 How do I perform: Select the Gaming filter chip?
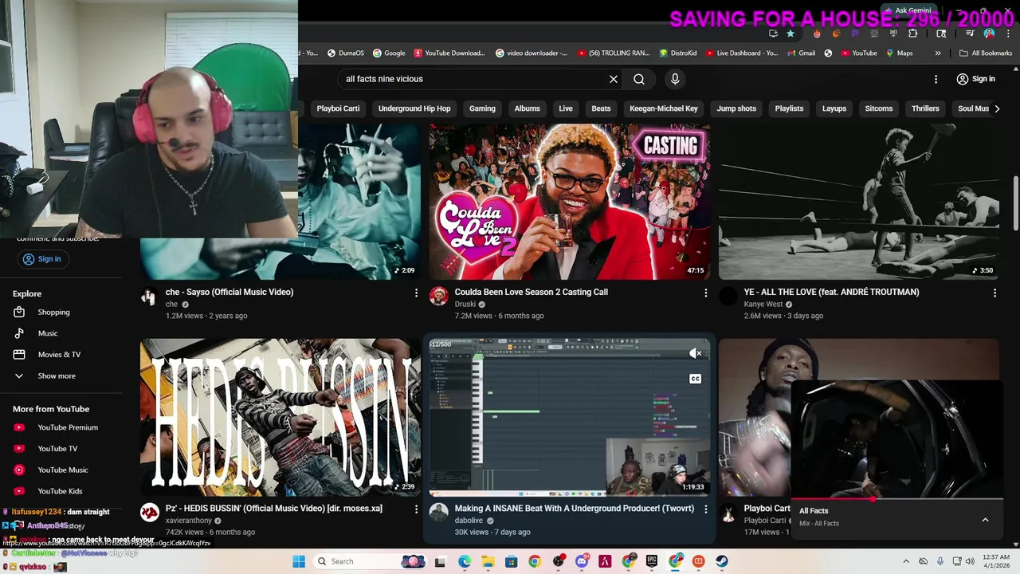tap(482, 108)
